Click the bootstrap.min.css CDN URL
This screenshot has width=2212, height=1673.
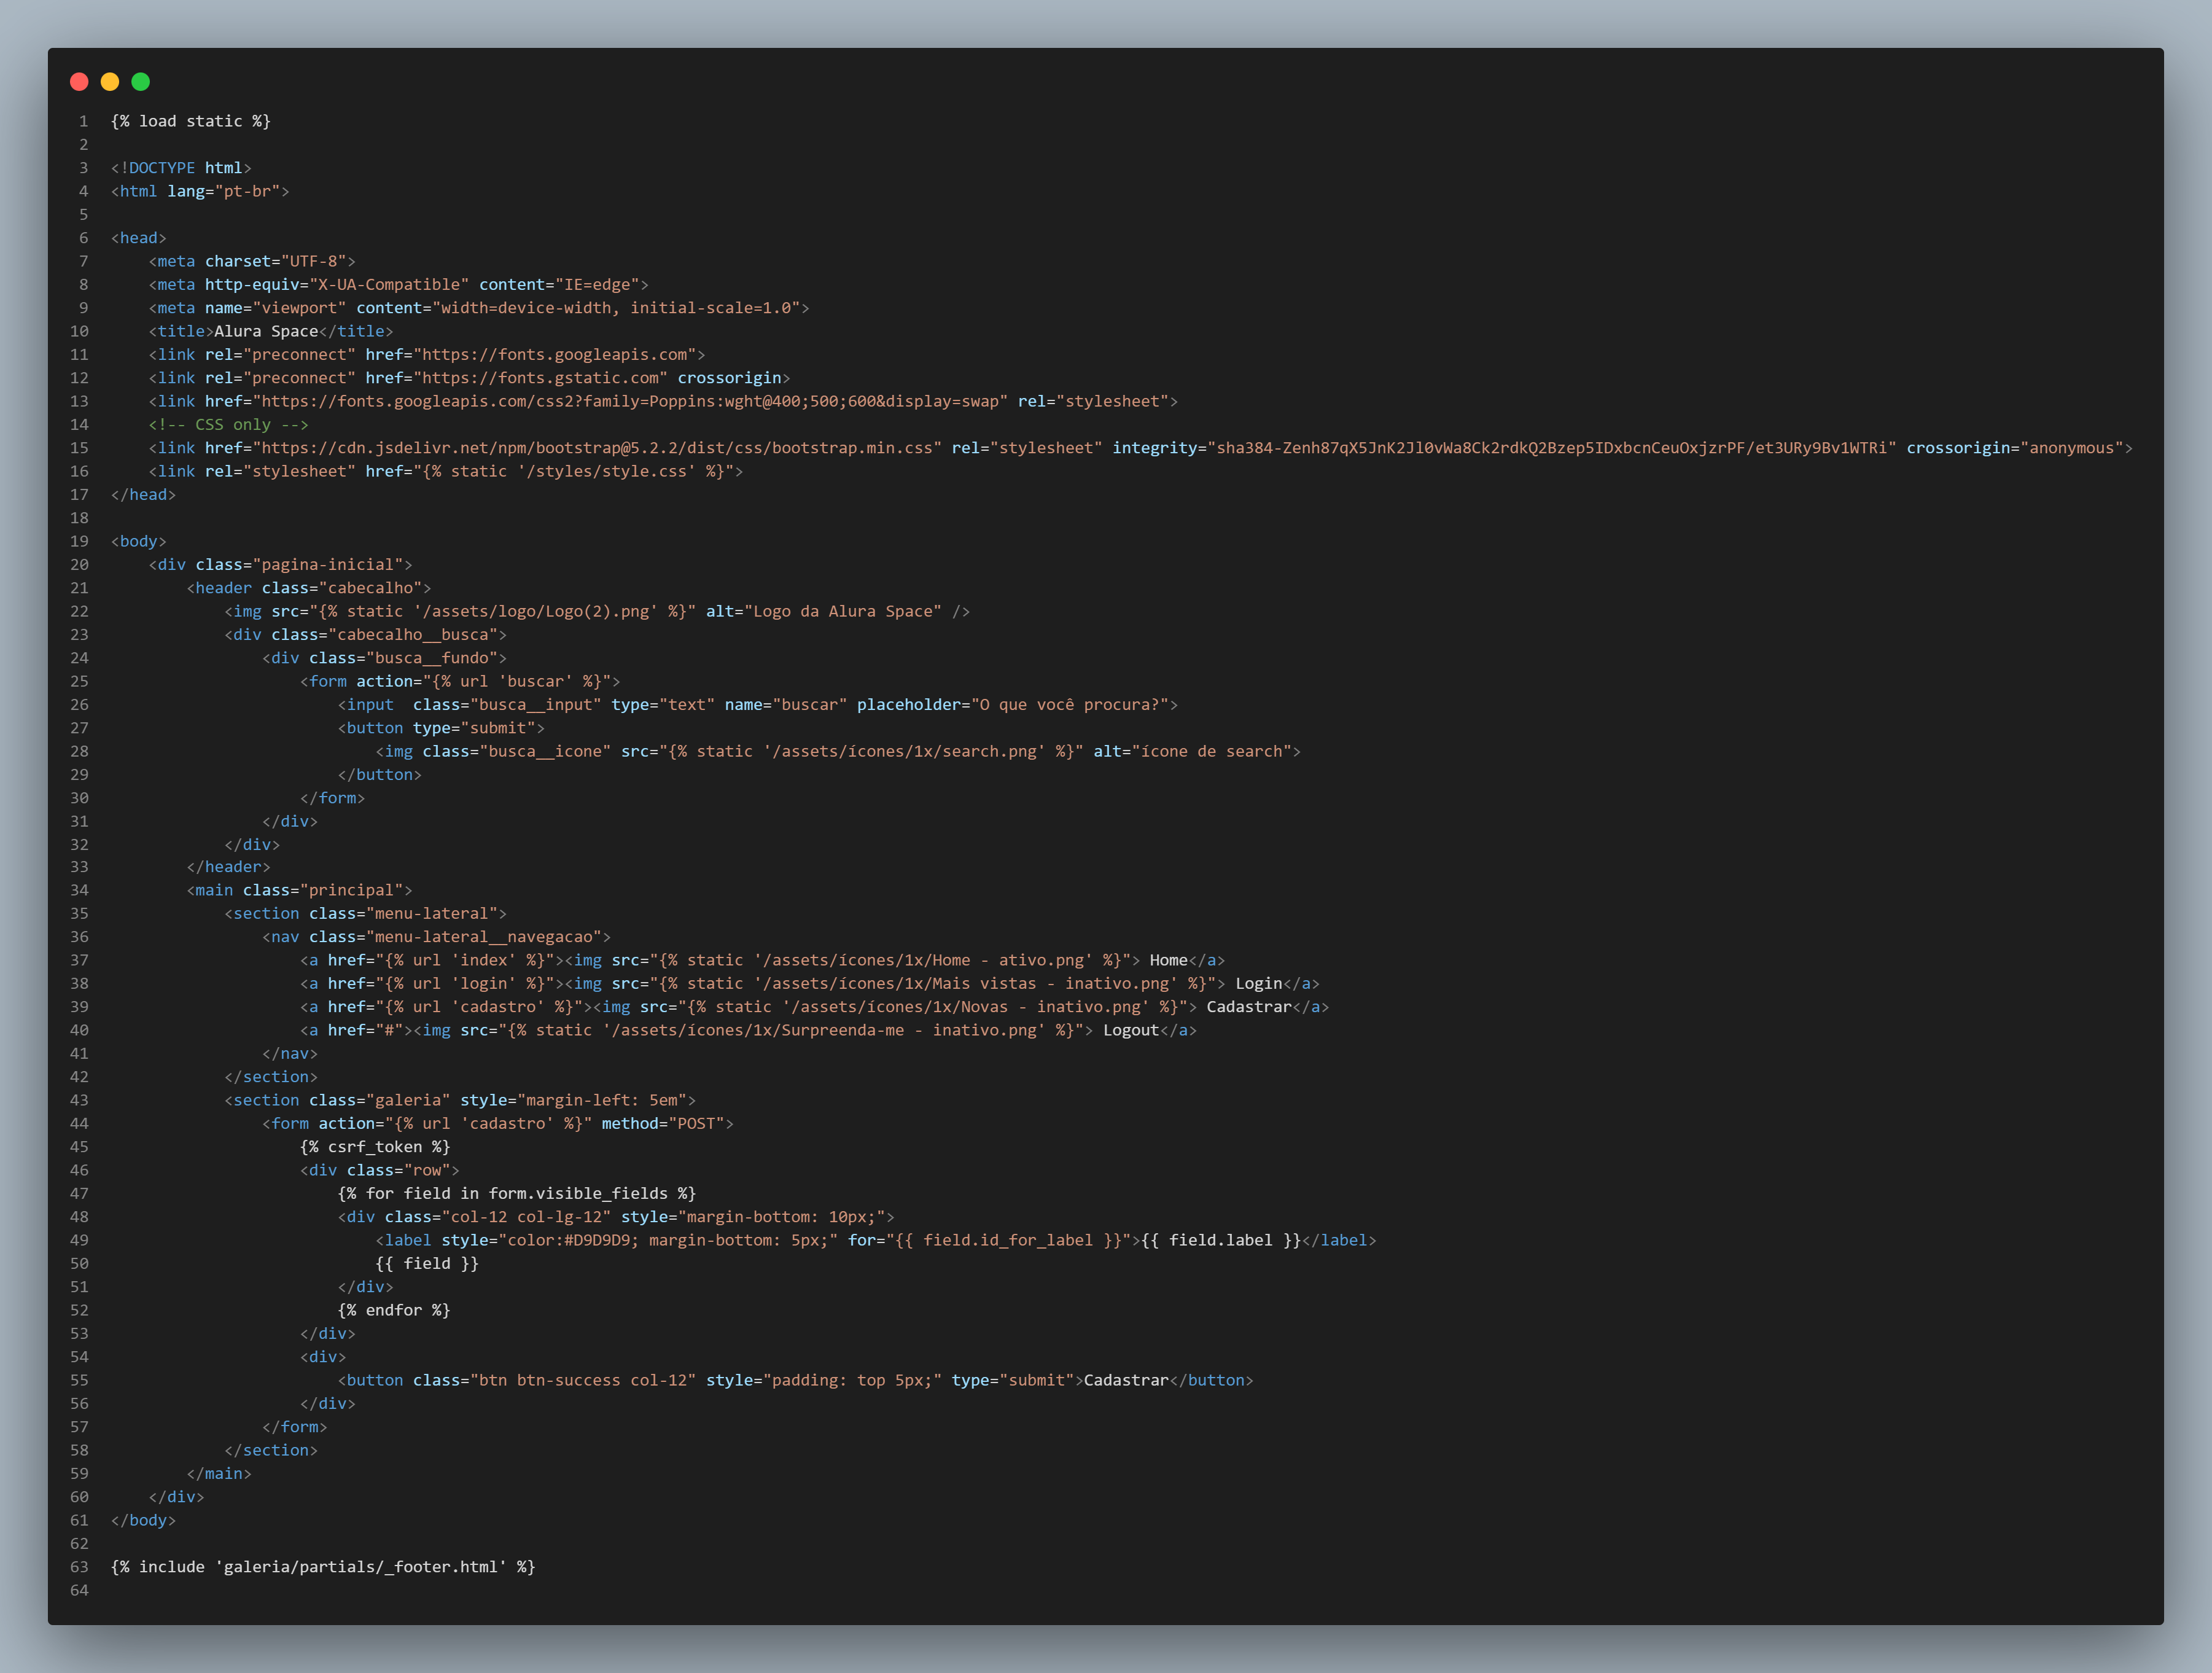point(597,448)
